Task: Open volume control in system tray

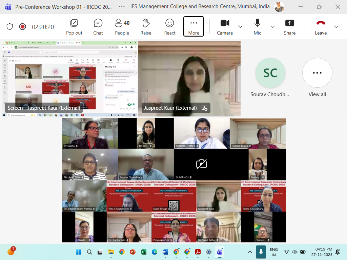Action: click(x=294, y=252)
